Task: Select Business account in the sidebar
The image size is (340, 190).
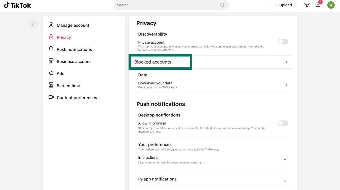Action: [x=74, y=61]
